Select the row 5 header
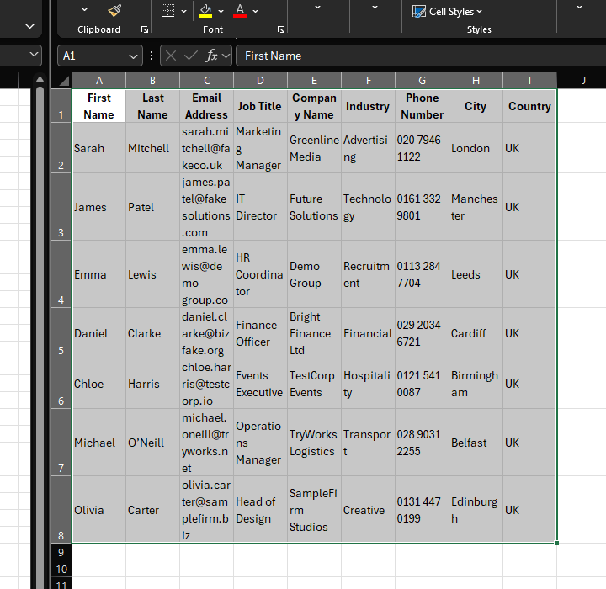The height and width of the screenshot is (589, 606). click(x=61, y=333)
